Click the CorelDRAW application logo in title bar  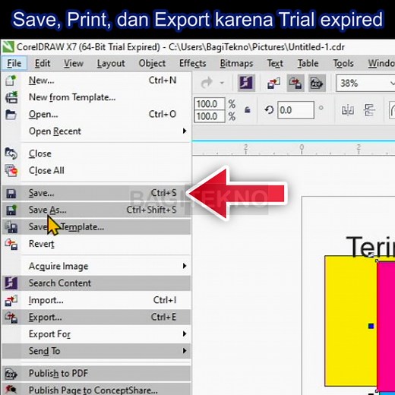(x=8, y=47)
